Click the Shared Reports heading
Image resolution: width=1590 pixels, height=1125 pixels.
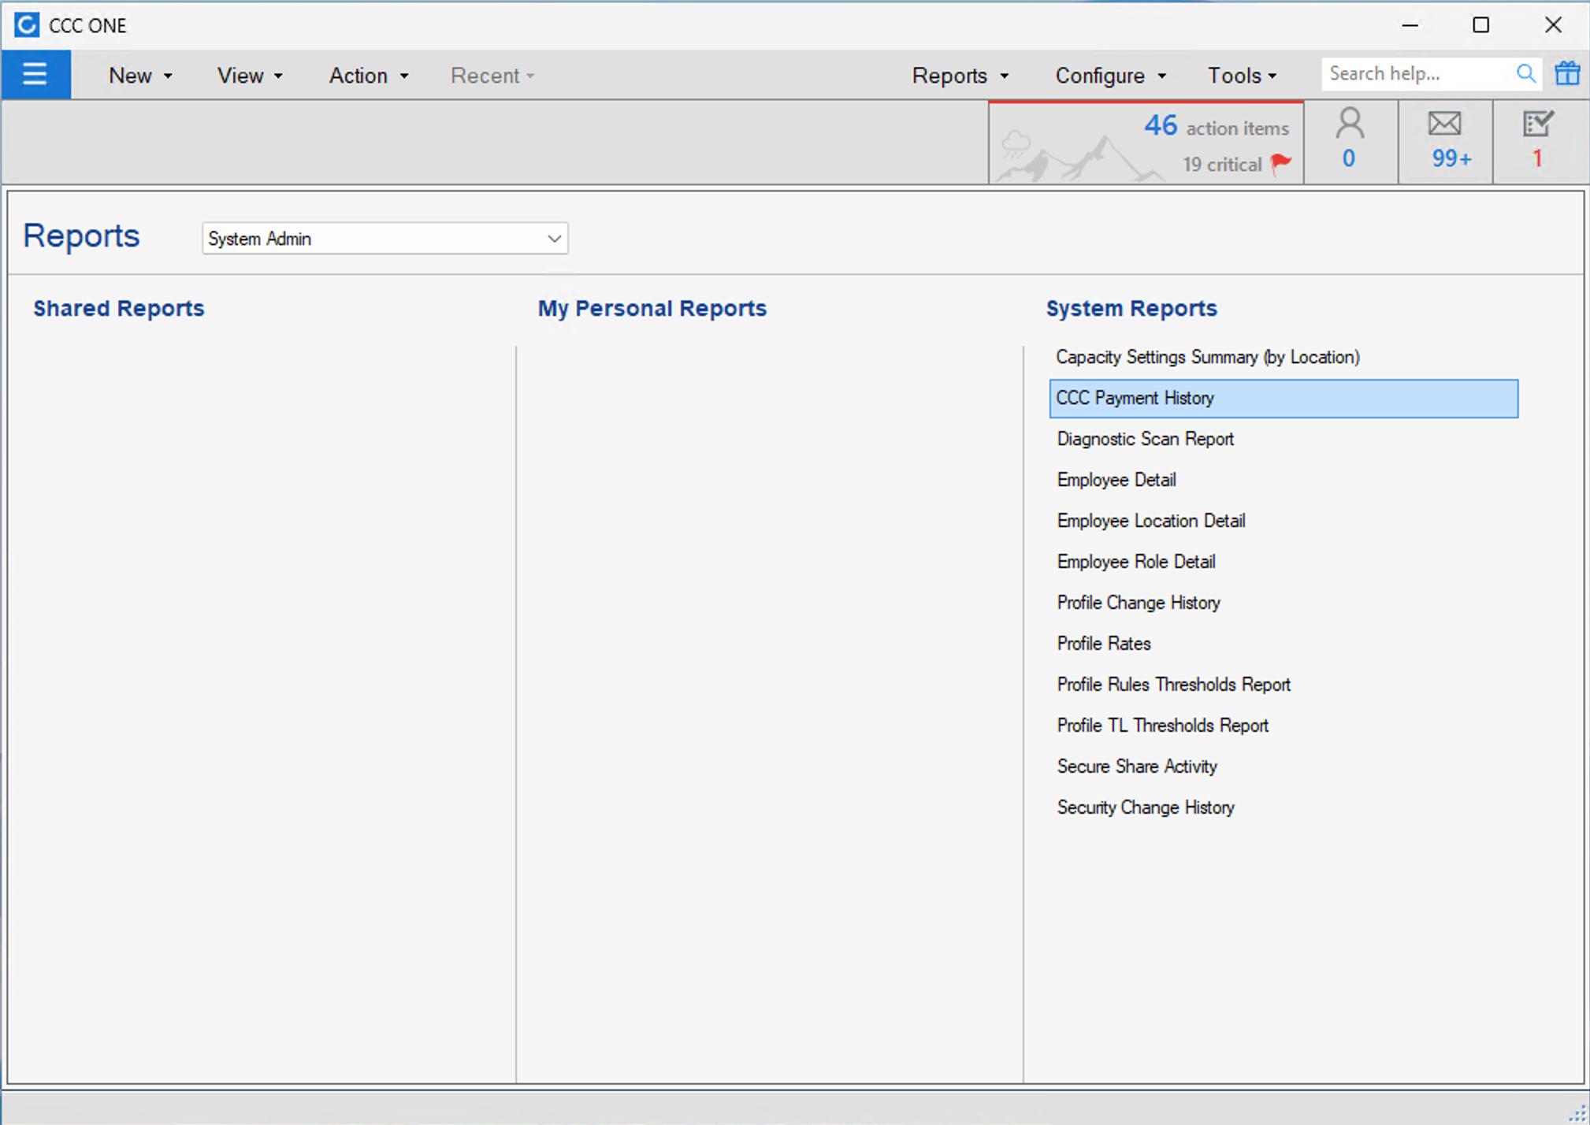(119, 308)
